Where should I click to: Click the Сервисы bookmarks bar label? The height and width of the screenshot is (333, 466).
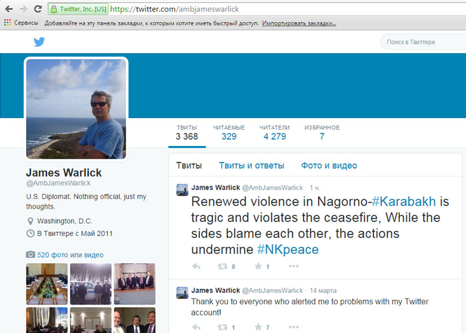pos(26,23)
